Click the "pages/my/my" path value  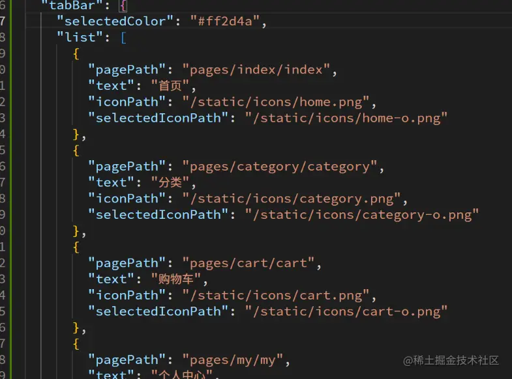(232, 360)
